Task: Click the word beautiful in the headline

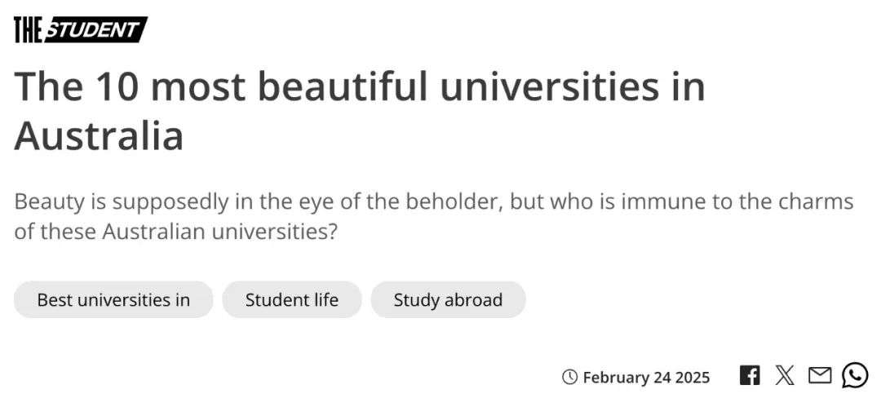Action: coord(343,86)
